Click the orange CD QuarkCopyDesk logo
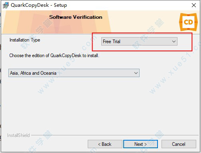 tap(188, 22)
